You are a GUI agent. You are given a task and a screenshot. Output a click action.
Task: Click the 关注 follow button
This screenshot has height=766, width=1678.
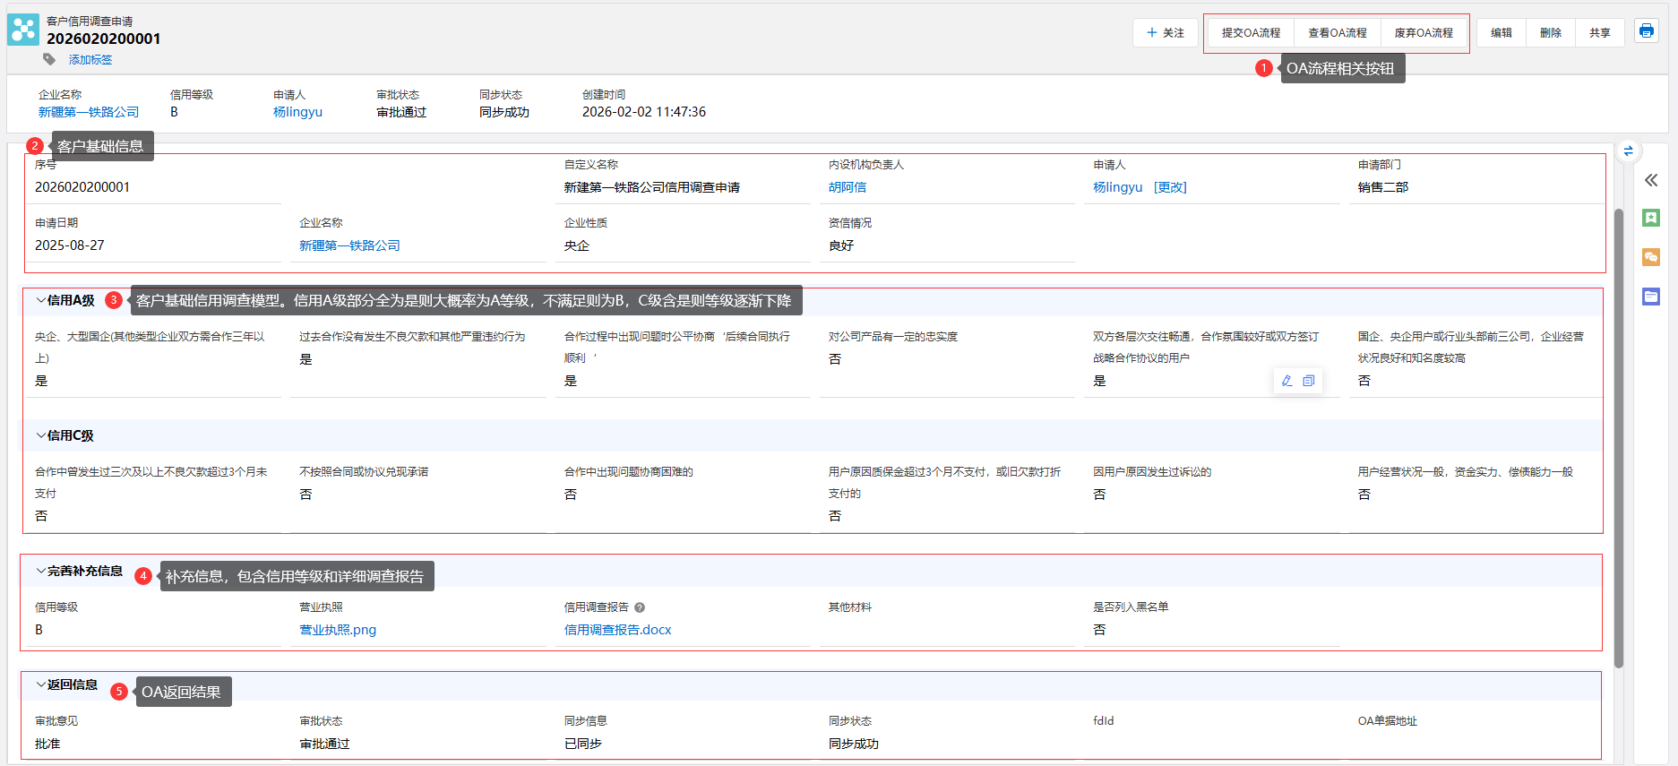coord(1165,33)
